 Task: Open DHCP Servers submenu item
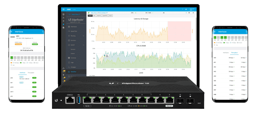coord(73,49)
